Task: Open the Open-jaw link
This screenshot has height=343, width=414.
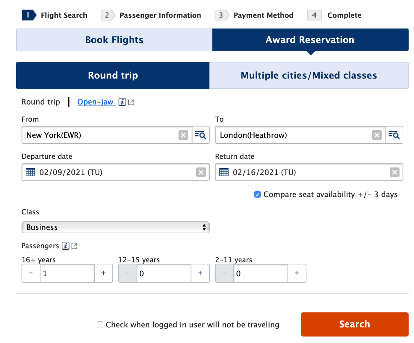Action: (x=96, y=102)
